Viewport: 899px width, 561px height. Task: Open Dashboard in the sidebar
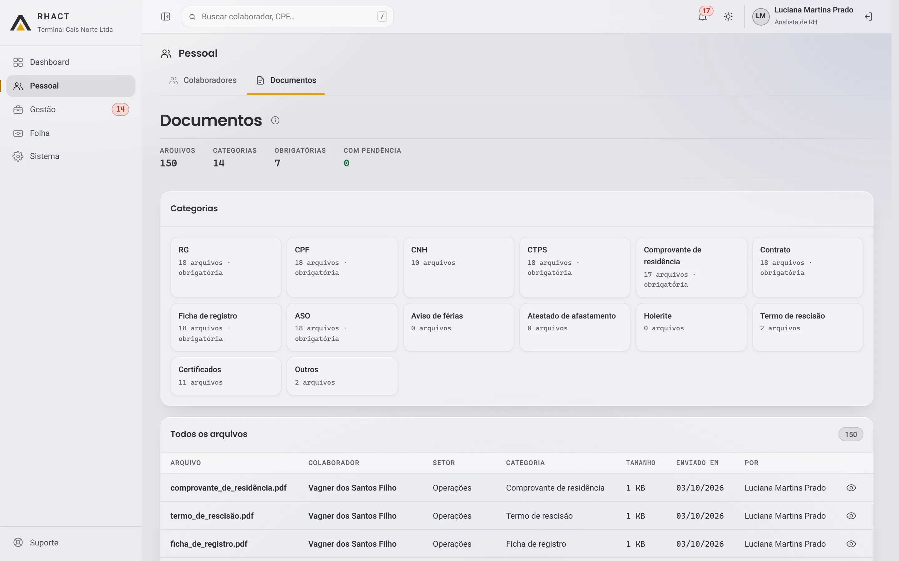click(x=71, y=62)
